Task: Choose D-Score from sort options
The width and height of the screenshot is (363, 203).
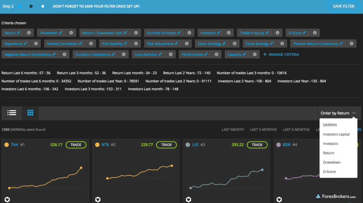Action: pyautogui.click(x=329, y=172)
